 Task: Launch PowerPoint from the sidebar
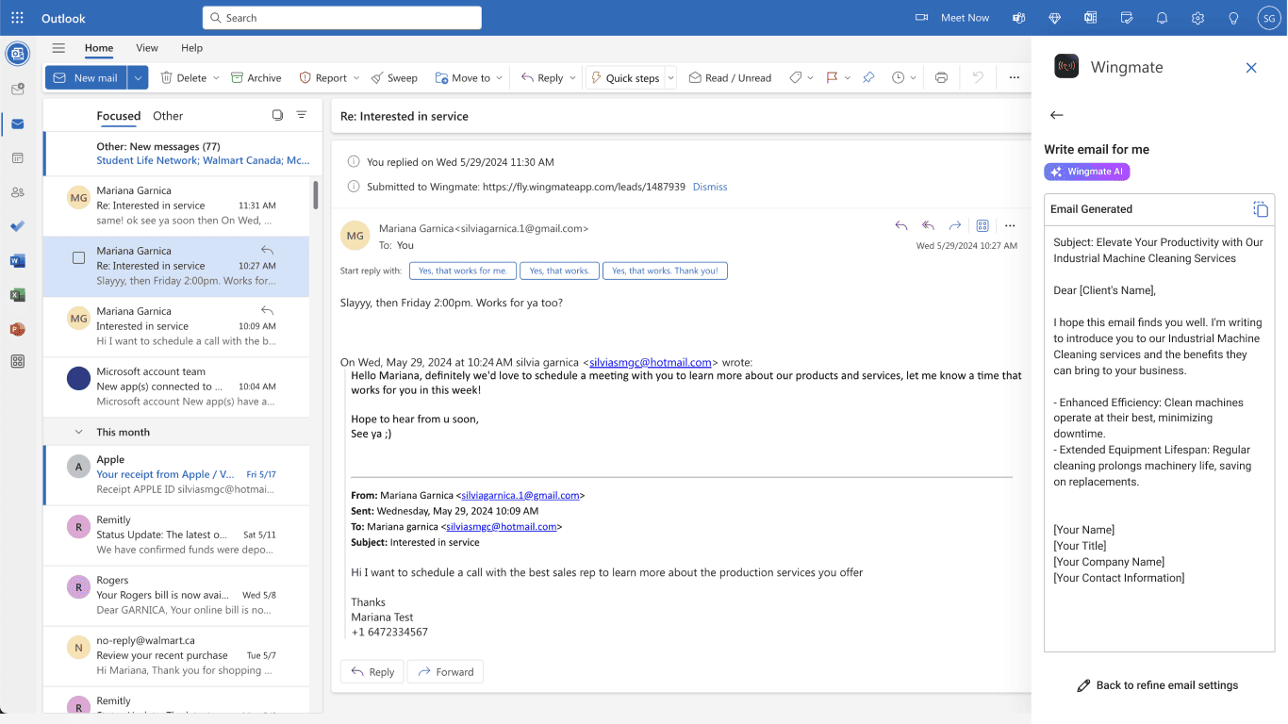click(x=17, y=329)
